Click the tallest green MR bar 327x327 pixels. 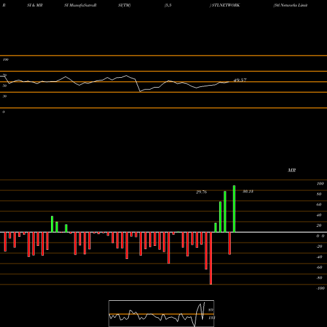point(234,209)
